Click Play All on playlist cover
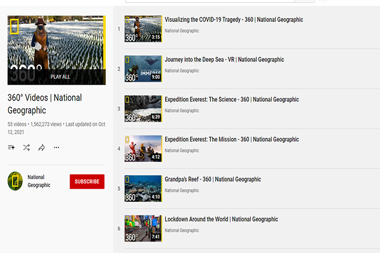 (x=61, y=77)
